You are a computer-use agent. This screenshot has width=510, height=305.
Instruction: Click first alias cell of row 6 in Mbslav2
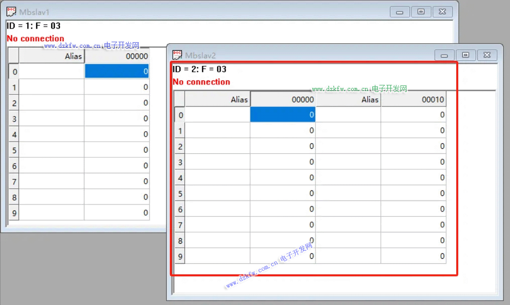[x=217, y=209]
